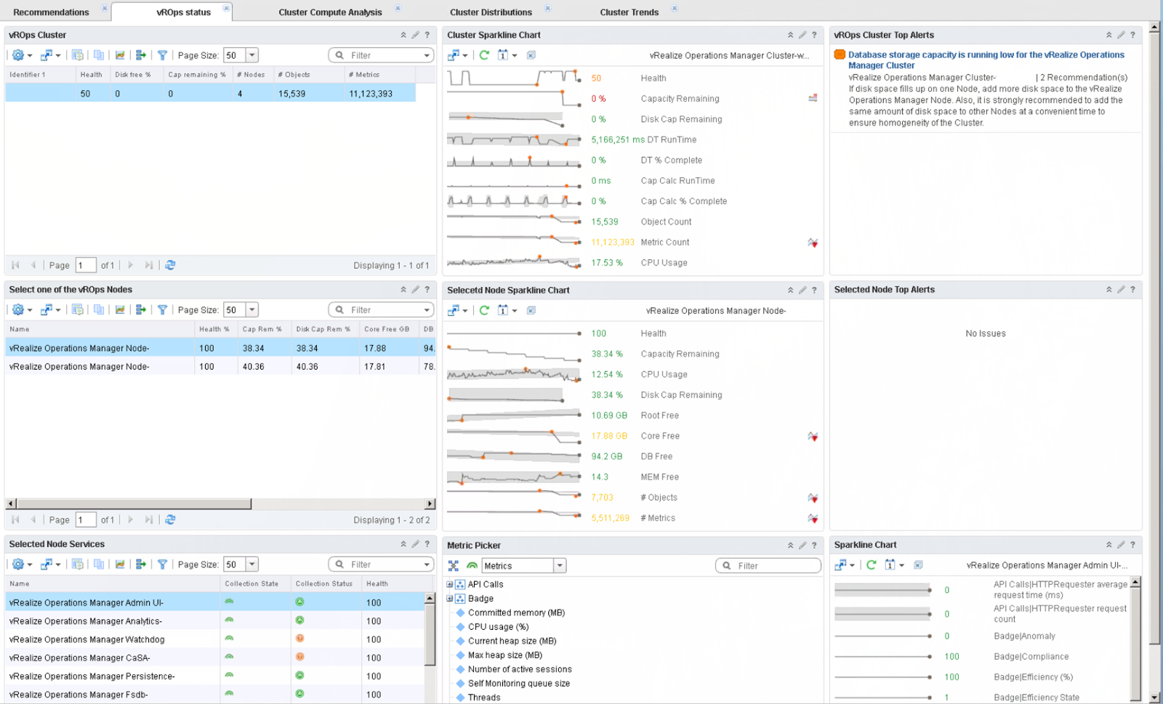Open the gear actions menu in vROps Cluster panel
This screenshot has width=1163, height=704.
(21, 55)
